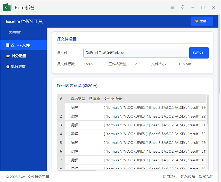Close the Excel拆分 window
The height and width of the screenshot is (182, 221).
(213, 7)
